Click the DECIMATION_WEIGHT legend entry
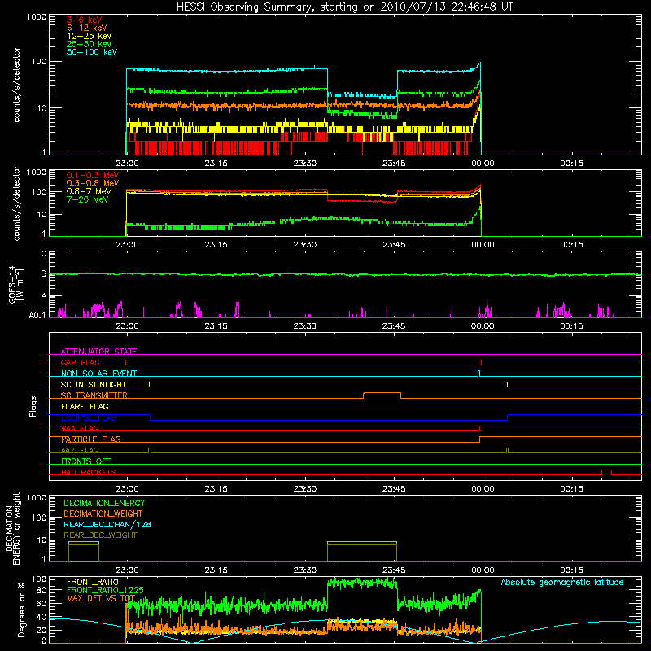Image resolution: width=651 pixels, height=651 pixels. coord(103,513)
